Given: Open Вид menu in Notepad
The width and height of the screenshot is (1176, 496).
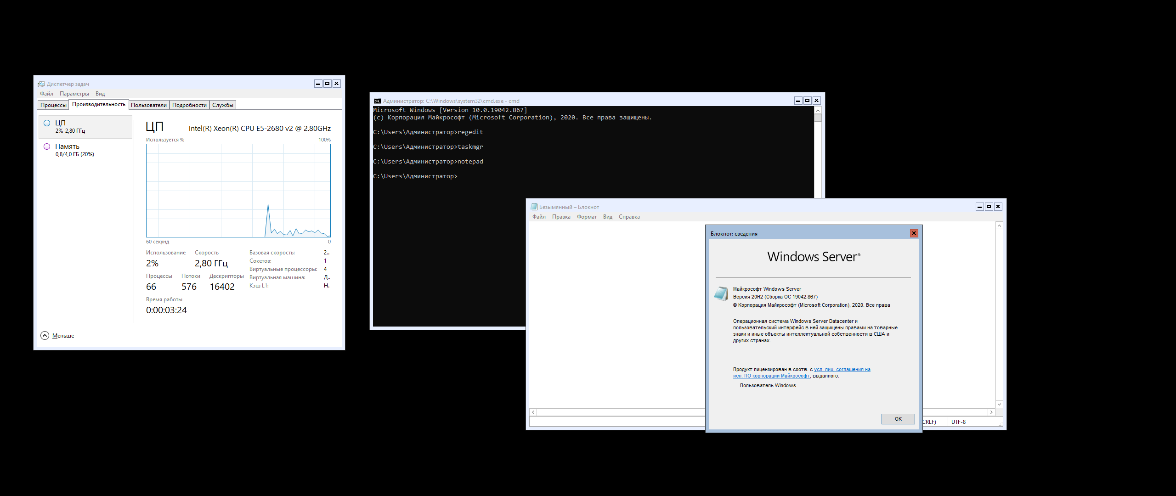Looking at the screenshot, I should click(608, 217).
